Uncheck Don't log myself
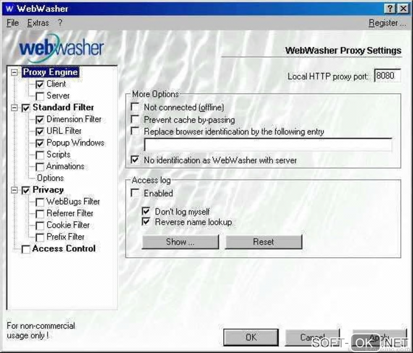 (146, 211)
